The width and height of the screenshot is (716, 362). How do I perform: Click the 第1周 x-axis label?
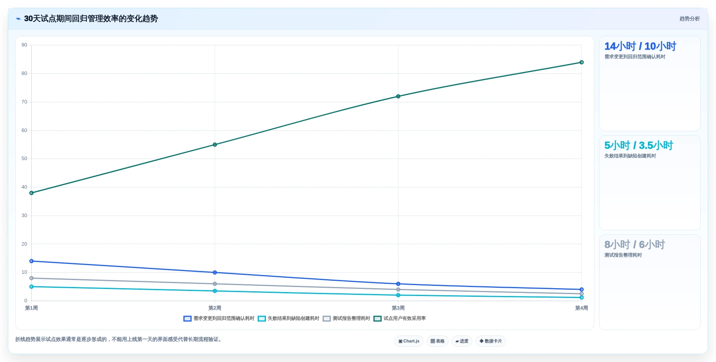pos(32,308)
